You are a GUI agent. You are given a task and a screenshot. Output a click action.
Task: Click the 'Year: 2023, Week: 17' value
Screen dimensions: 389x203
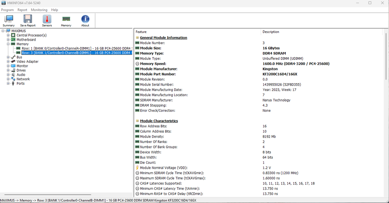[279, 90]
